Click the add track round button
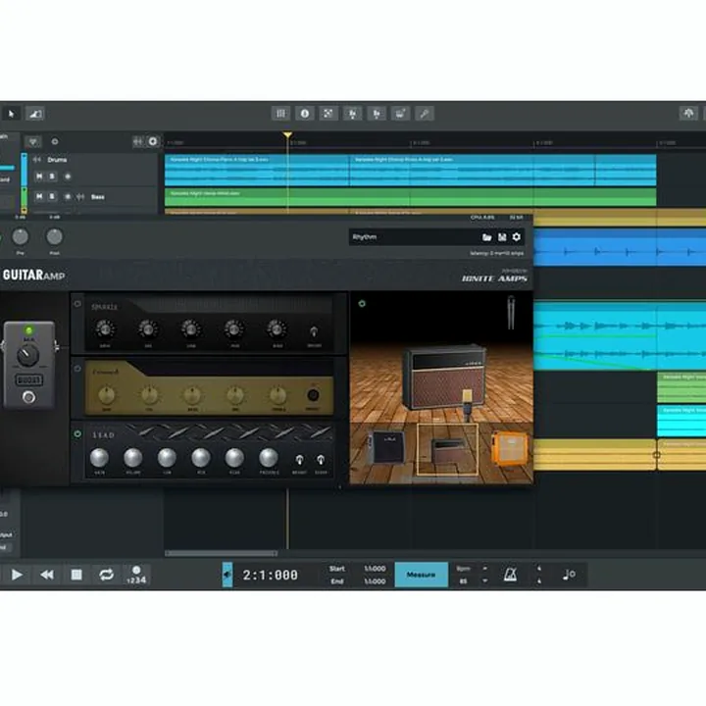 click(x=153, y=142)
